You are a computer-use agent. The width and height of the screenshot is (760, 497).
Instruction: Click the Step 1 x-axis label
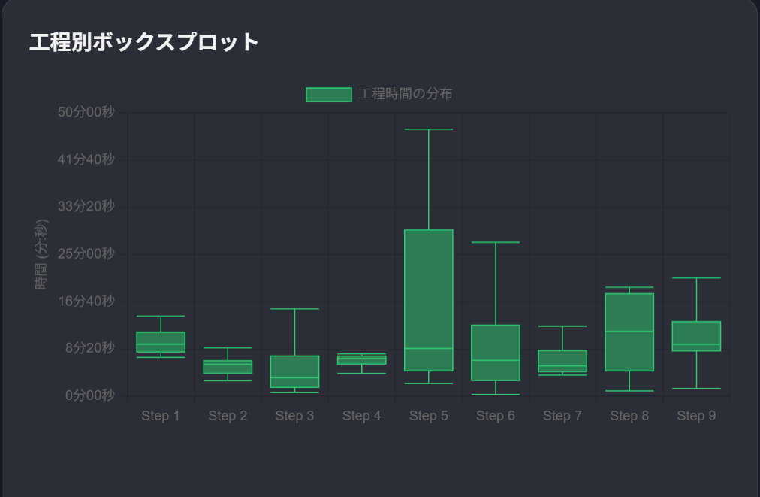pyautogui.click(x=161, y=416)
